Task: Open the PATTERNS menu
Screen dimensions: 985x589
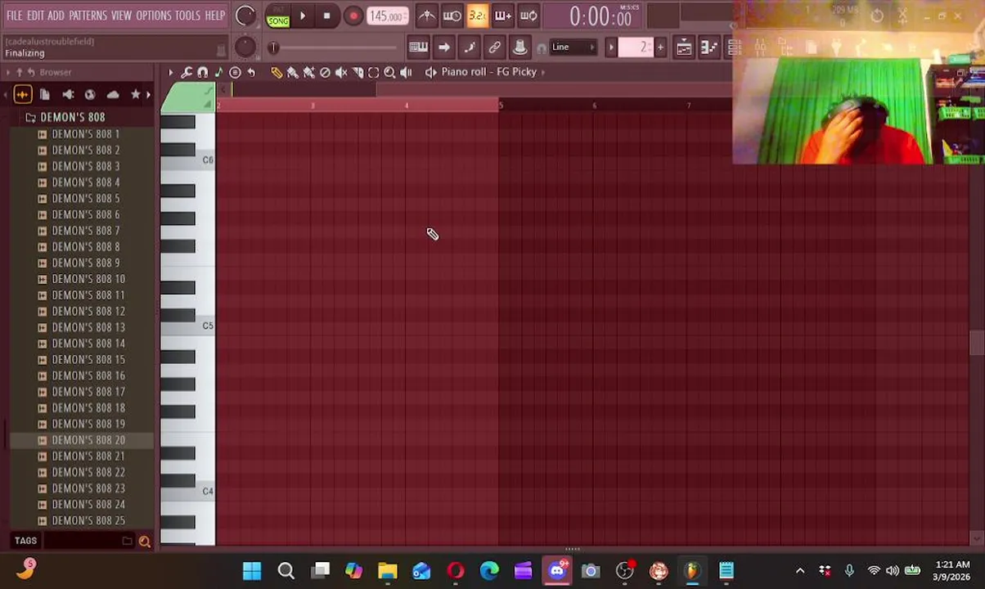Action: (88, 16)
